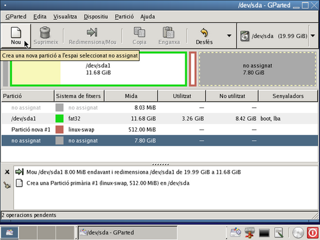320x240 pixels.
Task: Clear operations list with the broom icon
Action: (x=7, y=185)
